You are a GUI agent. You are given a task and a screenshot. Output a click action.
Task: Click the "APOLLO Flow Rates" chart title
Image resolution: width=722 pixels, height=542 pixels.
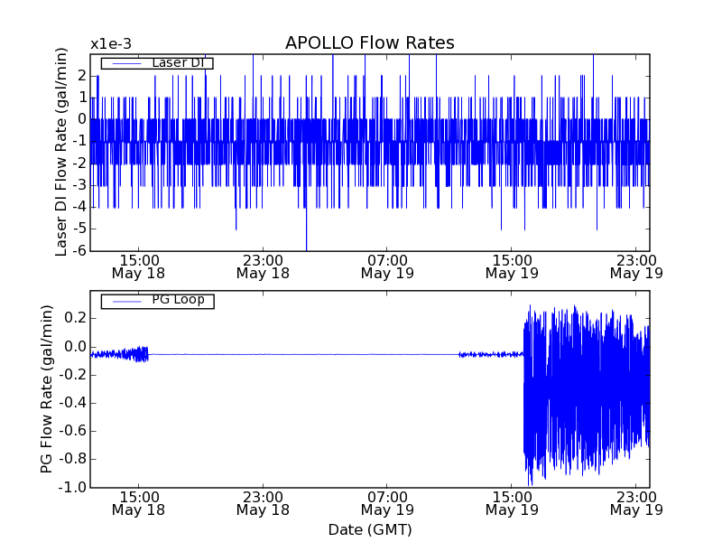click(369, 43)
